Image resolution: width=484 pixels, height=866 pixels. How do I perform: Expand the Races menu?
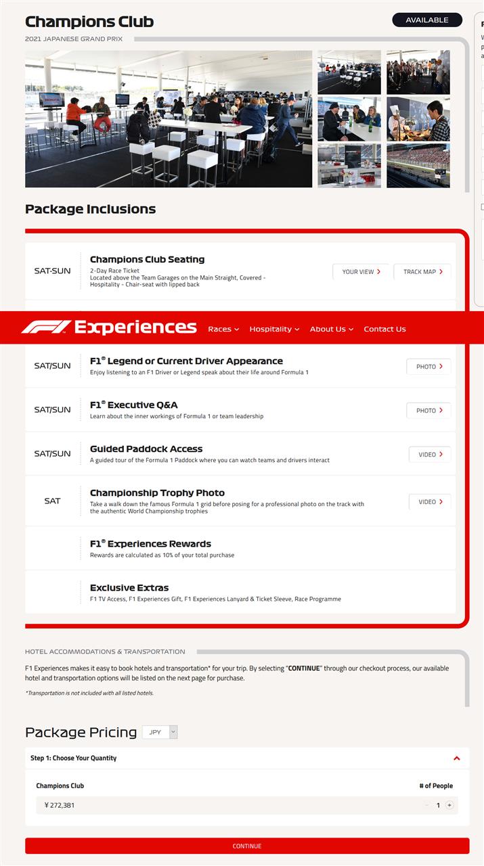[223, 329]
